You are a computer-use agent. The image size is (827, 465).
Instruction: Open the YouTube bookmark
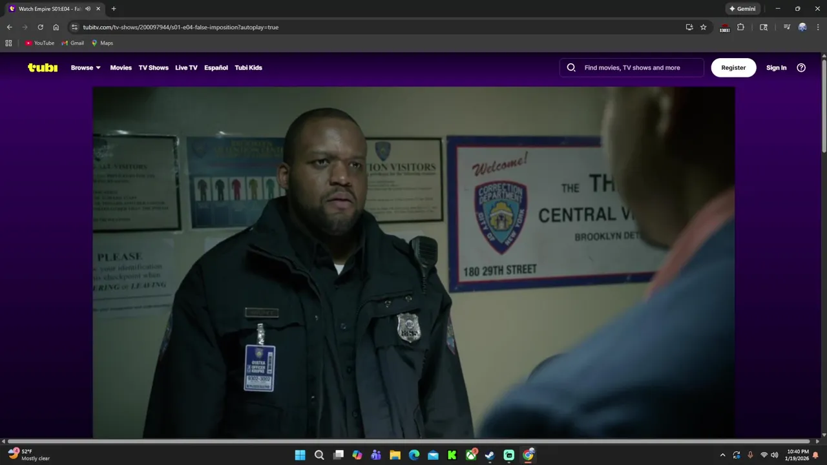tap(39, 43)
